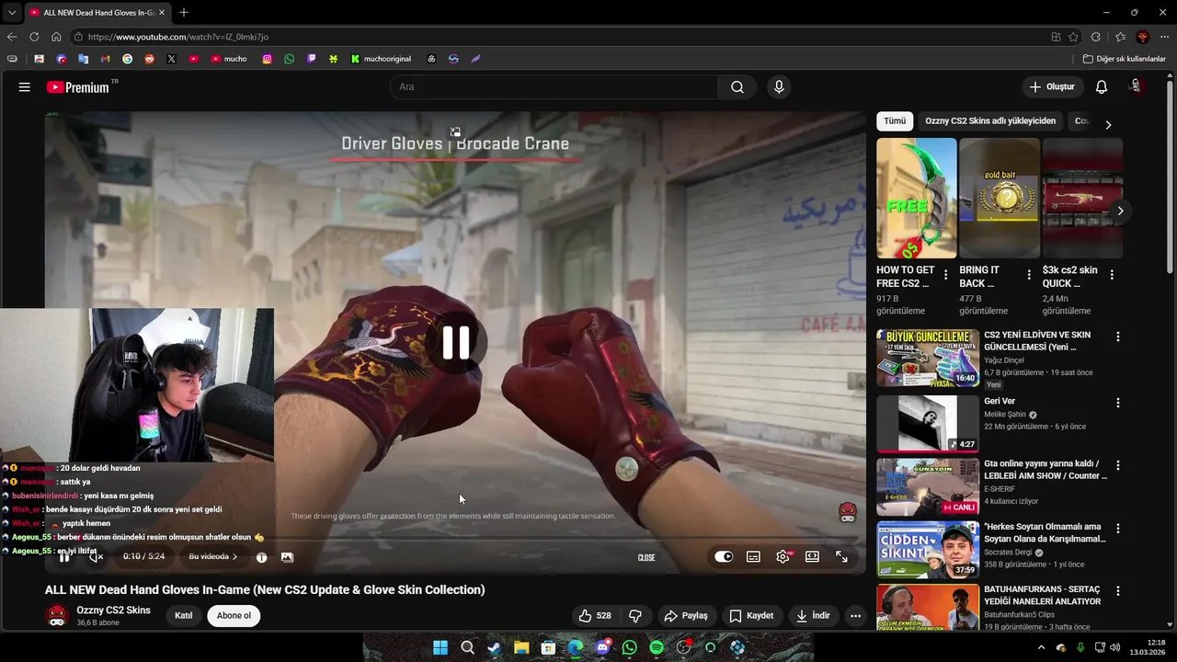Share the video via Paylaş
Viewport: 1177px width, 662px height.
point(686,616)
